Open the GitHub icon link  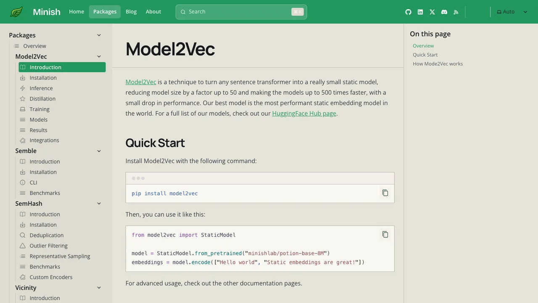point(408,12)
